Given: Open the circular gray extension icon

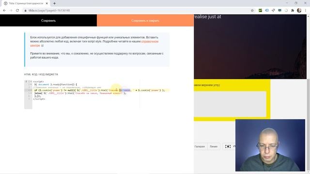Looking at the screenshot, I should click(286, 11).
